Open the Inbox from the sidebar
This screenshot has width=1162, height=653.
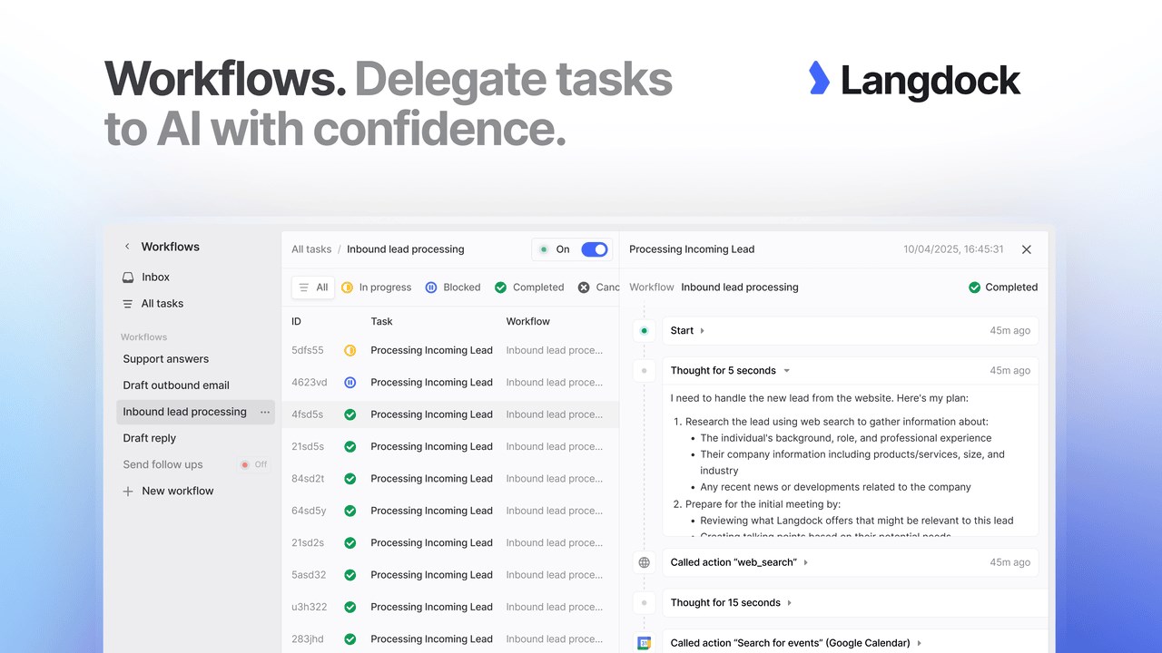coord(155,278)
